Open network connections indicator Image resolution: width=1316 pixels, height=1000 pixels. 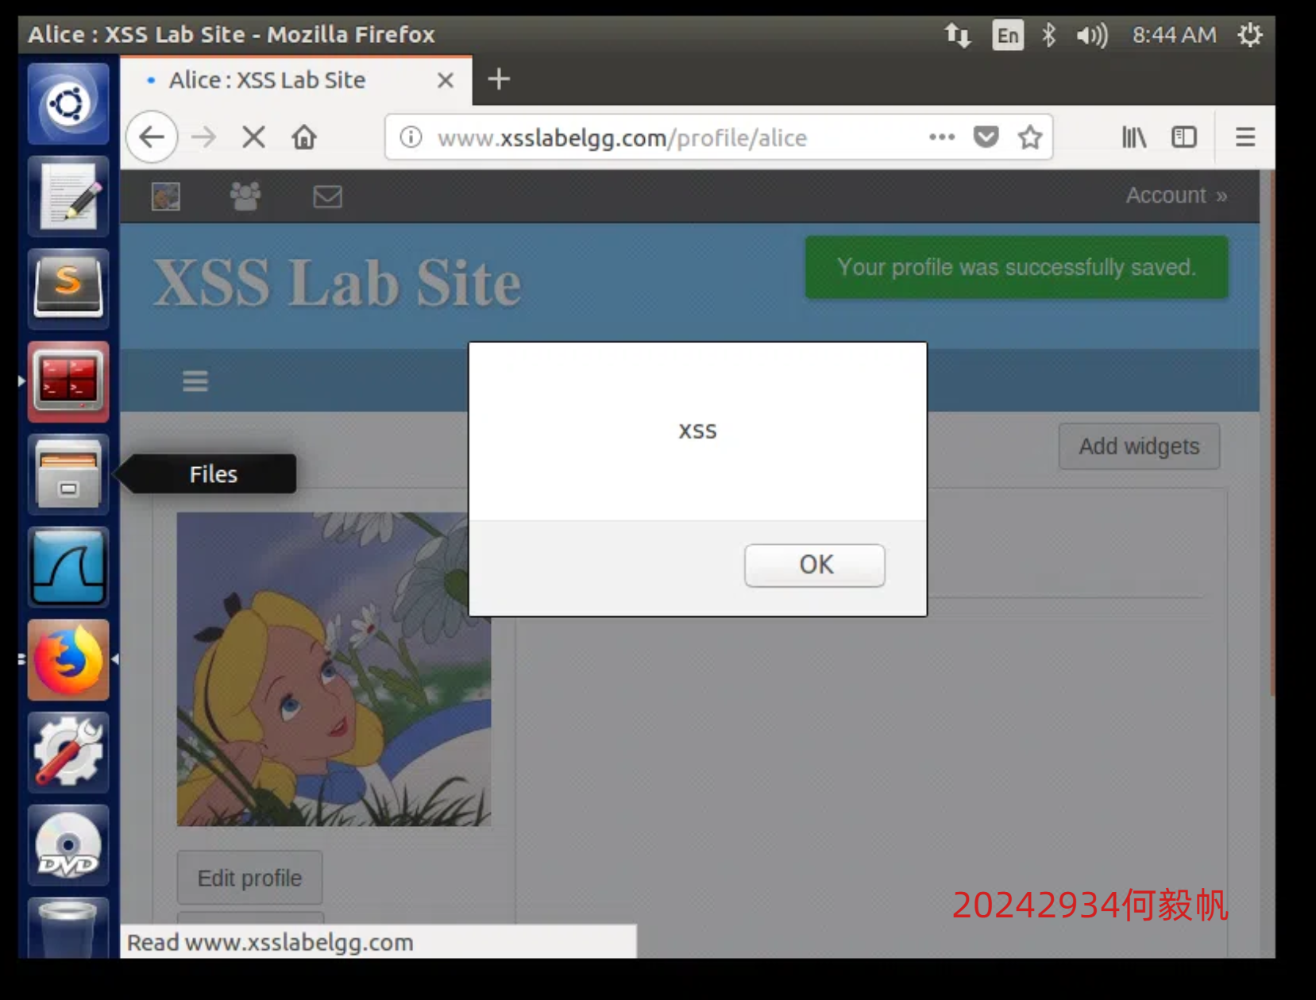point(957,35)
